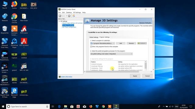Select the CyberLink PowerDirector shortcut

(x=5, y=56)
